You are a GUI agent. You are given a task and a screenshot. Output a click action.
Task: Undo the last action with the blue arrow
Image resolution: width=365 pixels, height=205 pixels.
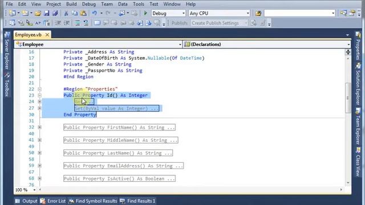[x=95, y=13]
